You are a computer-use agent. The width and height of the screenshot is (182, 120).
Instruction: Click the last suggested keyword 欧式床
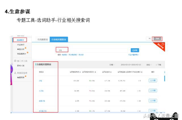click(81, 55)
